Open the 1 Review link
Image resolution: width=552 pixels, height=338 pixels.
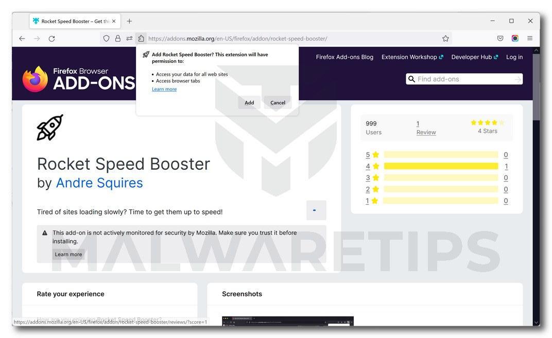(426, 128)
